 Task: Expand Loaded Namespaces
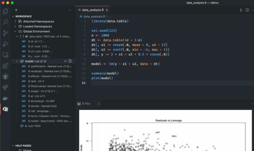coord(15,26)
